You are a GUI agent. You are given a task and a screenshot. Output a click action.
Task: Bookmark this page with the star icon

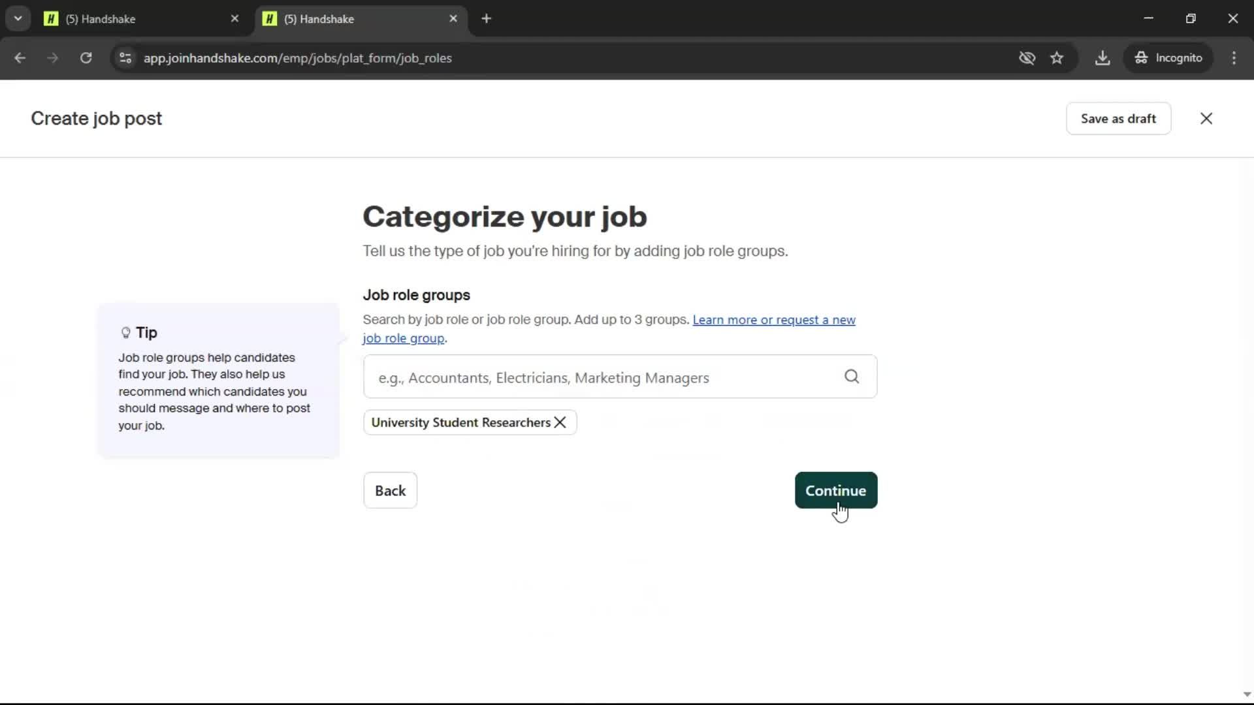tap(1057, 58)
